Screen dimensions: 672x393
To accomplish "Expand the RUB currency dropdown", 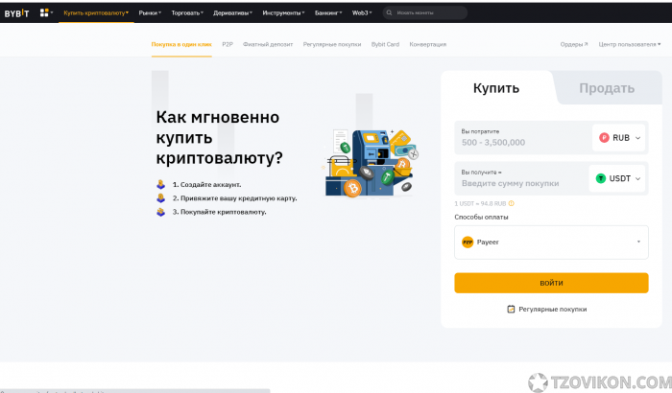I will tap(619, 138).
